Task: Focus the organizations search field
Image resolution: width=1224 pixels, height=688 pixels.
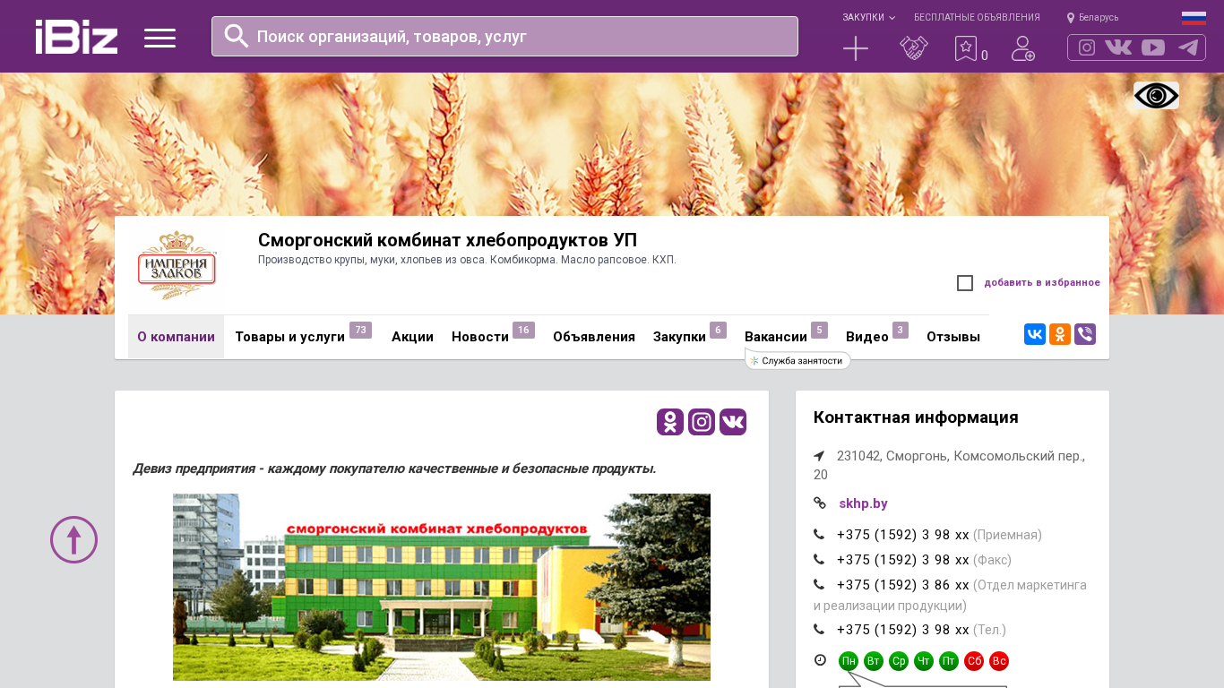Action: point(504,36)
